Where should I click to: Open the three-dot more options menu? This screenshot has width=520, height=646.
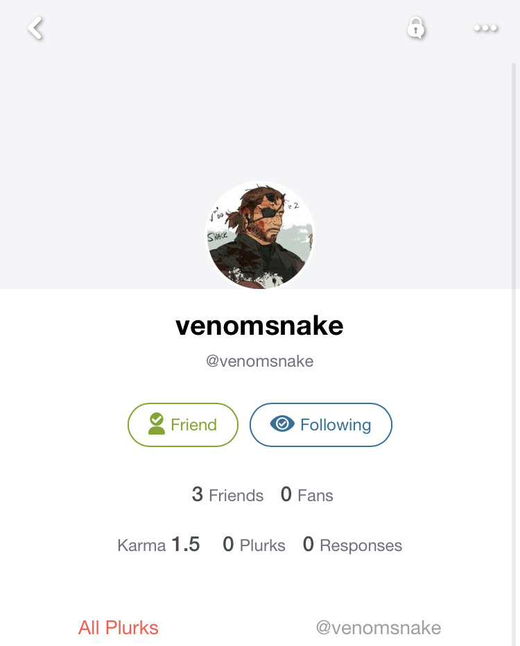click(485, 28)
